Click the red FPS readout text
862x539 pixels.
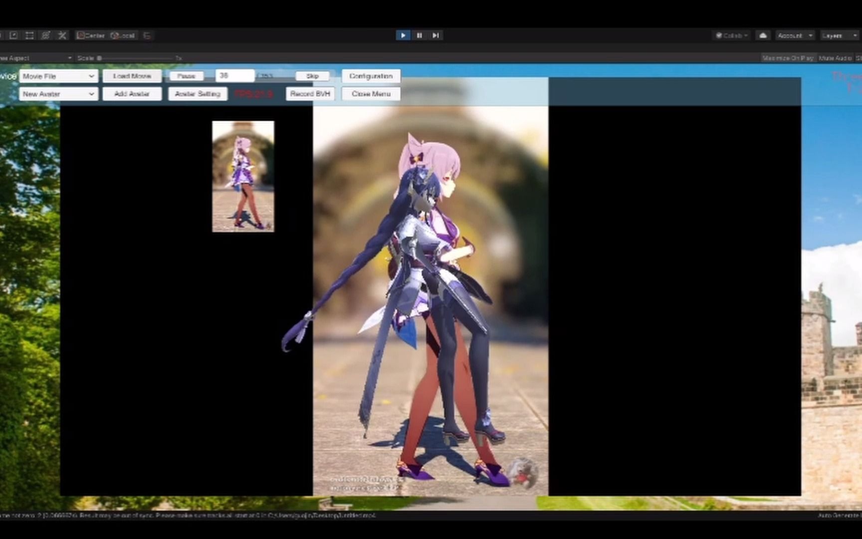[253, 94]
